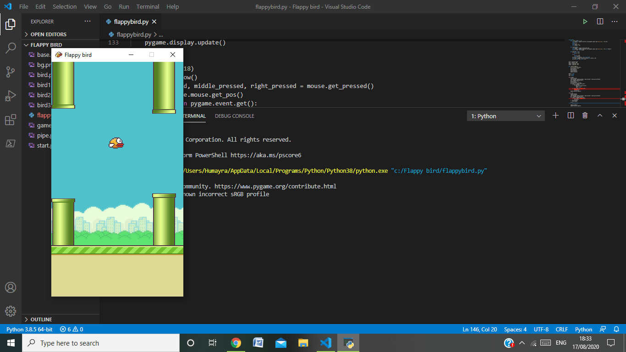
Task: Split the terminal pane
Action: point(570,115)
